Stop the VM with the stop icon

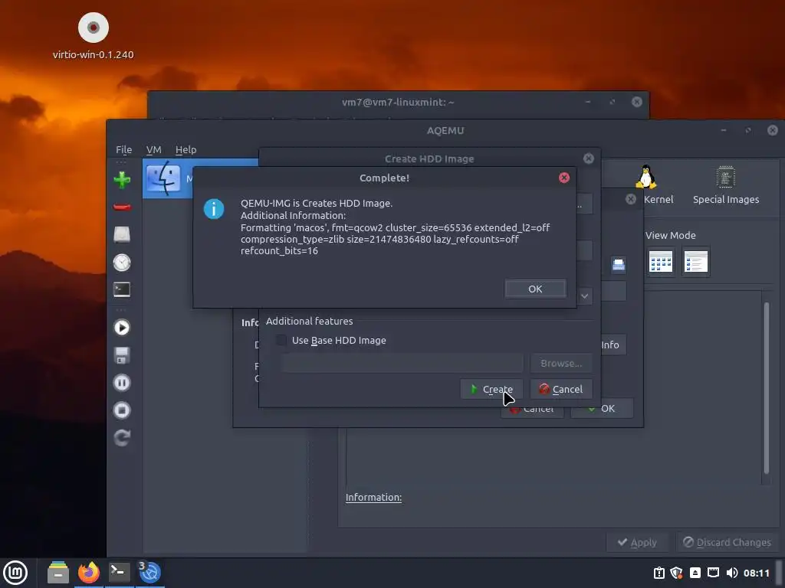pos(122,410)
